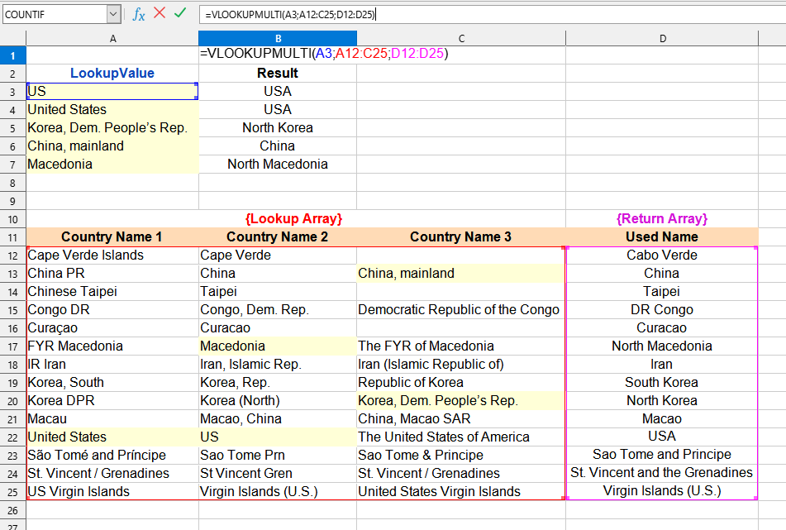Cancel the formula with the red X
Screen dimensions: 786x530
(x=160, y=13)
